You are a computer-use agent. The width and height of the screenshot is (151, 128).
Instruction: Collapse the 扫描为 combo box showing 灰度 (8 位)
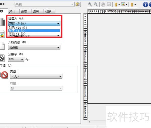pos(34,23)
